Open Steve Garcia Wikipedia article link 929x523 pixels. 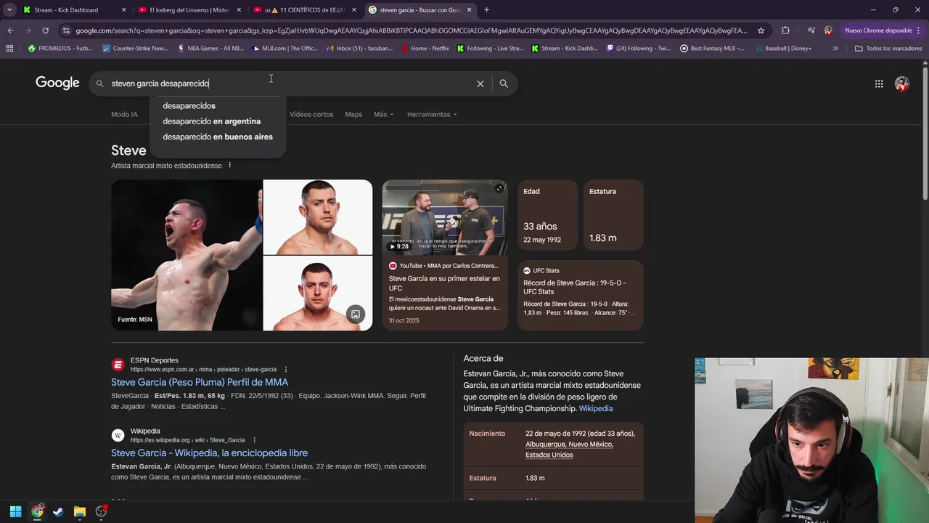[209, 453]
